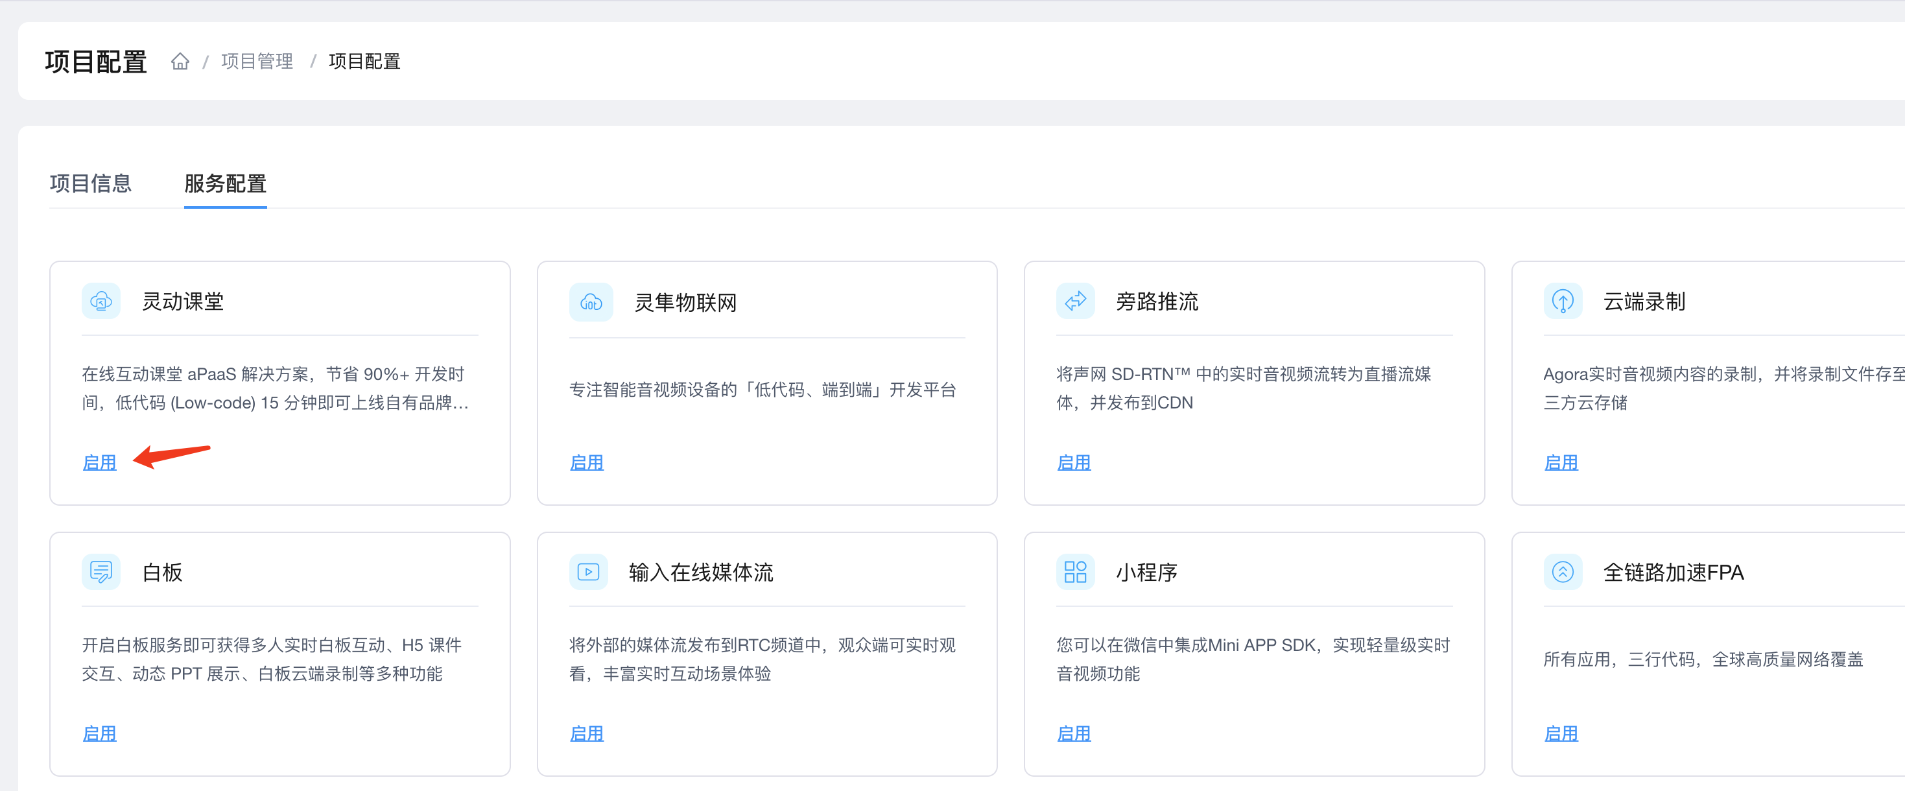Click description starting Agora实时音视频内容的录制
Image resolution: width=1905 pixels, height=791 pixels.
tap(1724, 388)
